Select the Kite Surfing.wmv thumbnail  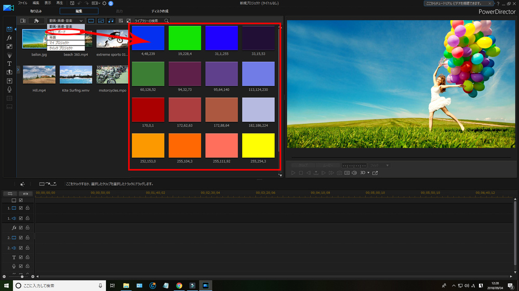76,74
